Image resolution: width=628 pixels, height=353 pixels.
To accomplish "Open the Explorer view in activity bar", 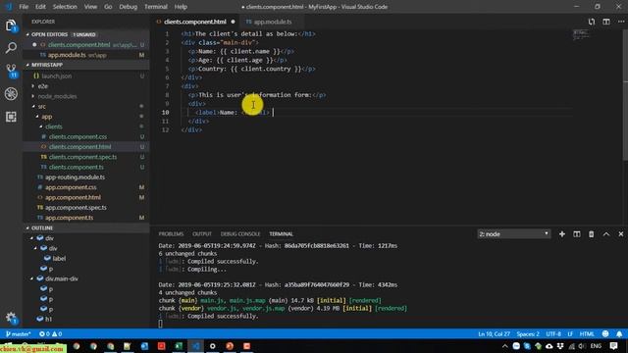I will (11, 25).
